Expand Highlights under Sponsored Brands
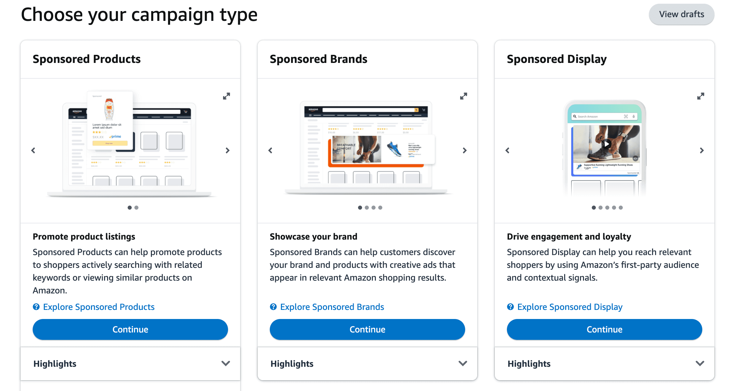 coord(367,364)
